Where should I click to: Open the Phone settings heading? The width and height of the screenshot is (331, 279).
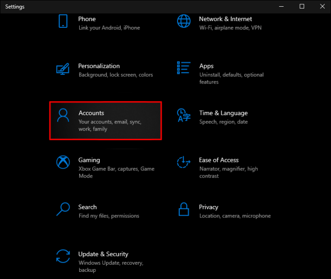pos(87,19)
